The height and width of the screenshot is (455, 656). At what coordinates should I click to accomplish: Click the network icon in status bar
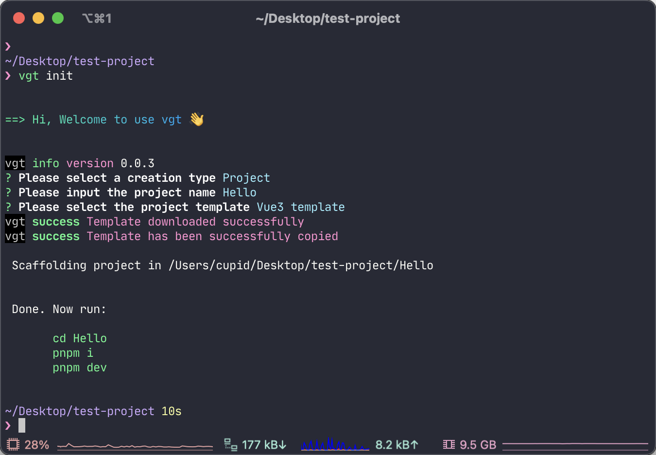[230, 444]
